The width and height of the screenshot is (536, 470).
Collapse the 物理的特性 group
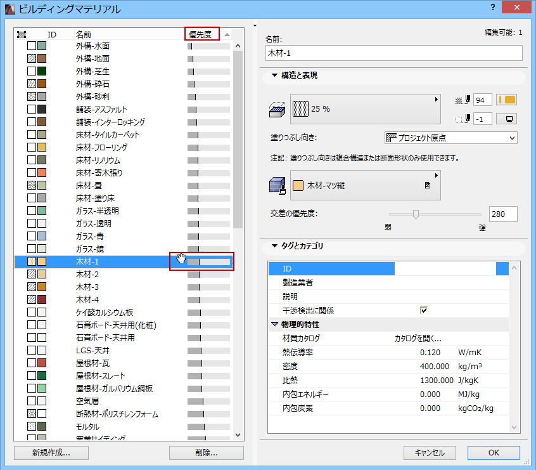click(274, 324)
